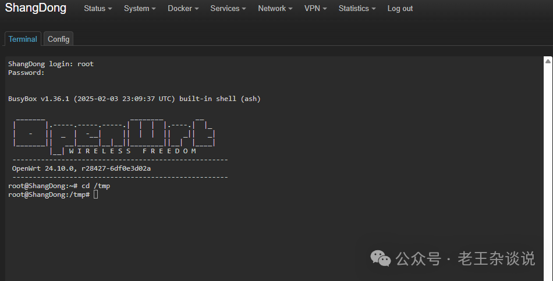Go to the ShangDong home brand link
This screenshot has height=281, width=553.
[x=36, y=8]
